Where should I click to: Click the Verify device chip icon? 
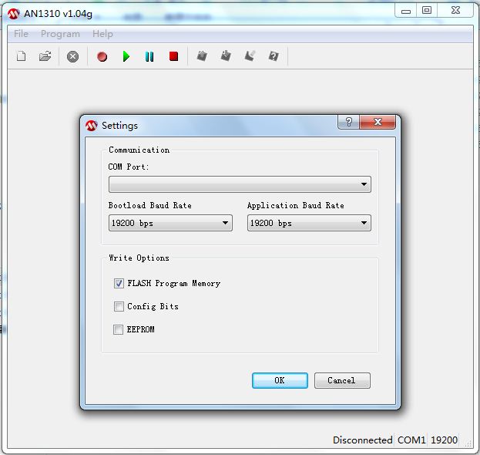[x=274, y=56]
